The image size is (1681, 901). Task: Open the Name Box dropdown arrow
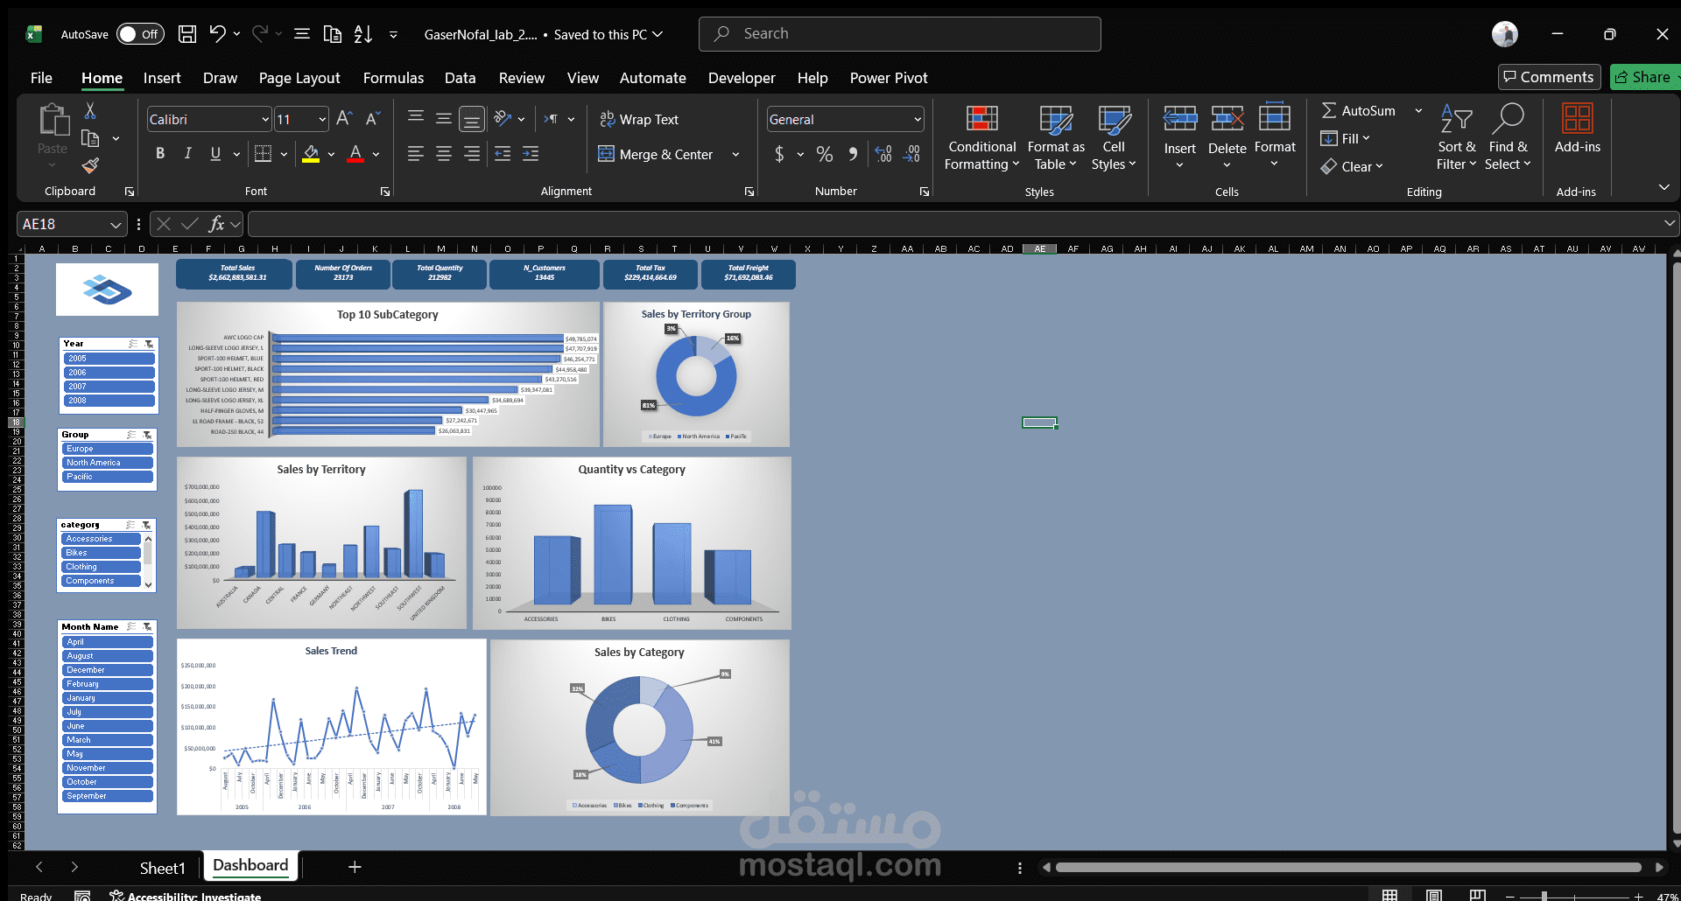click(x=116, y=225)
